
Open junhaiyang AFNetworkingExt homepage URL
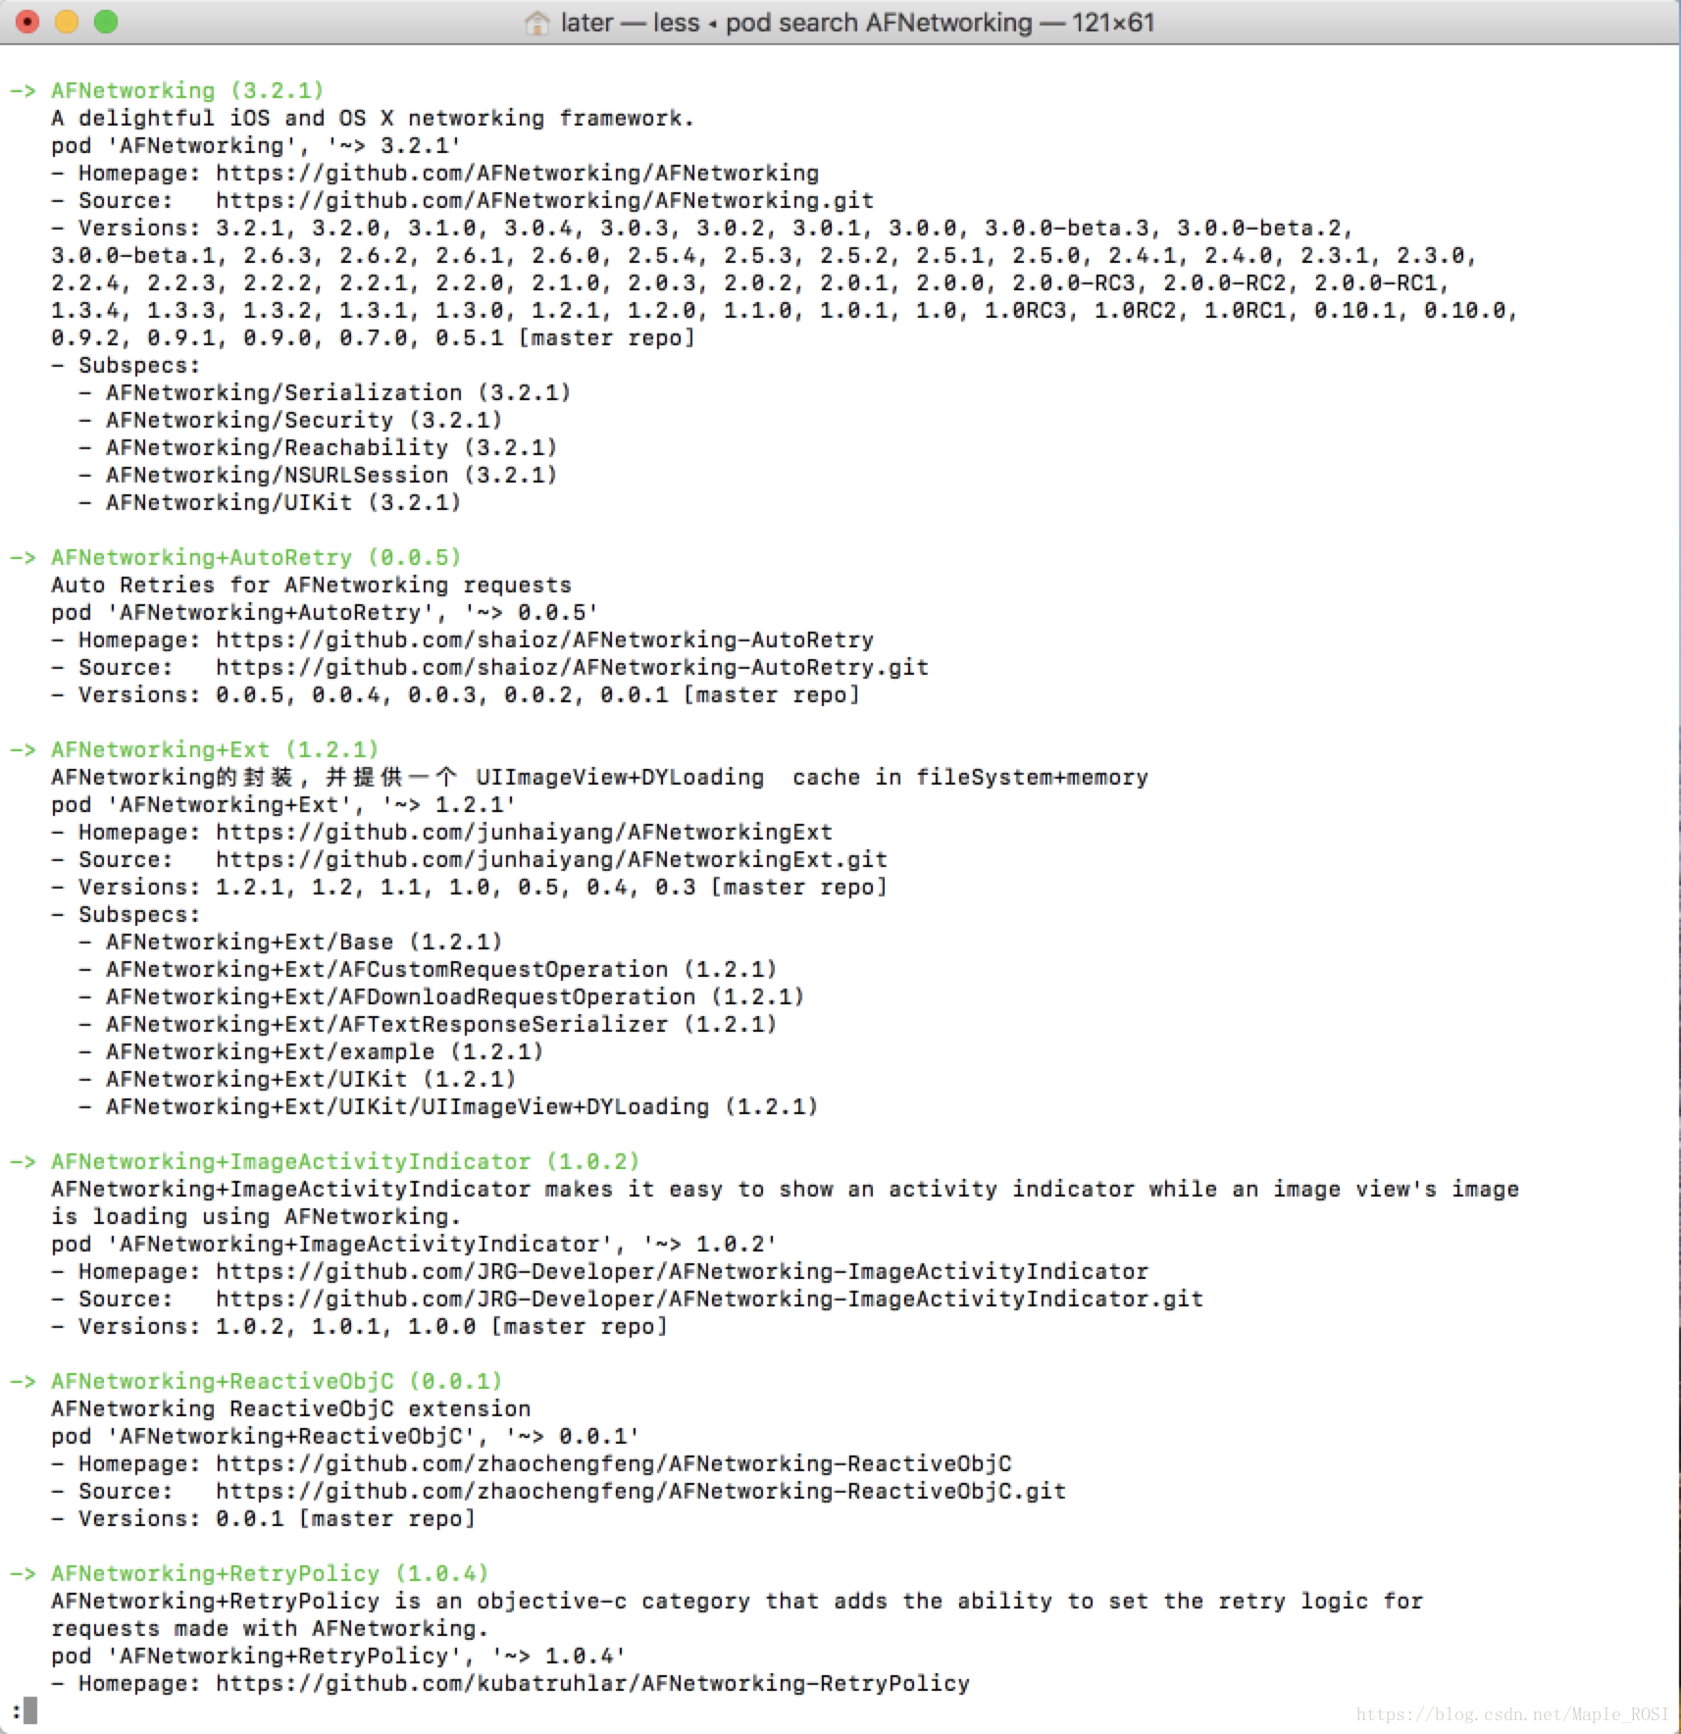[524, 832]
